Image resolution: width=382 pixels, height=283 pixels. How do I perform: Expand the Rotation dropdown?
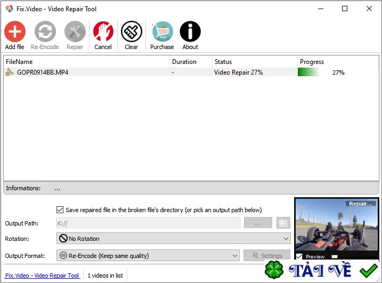coord(286,238)
